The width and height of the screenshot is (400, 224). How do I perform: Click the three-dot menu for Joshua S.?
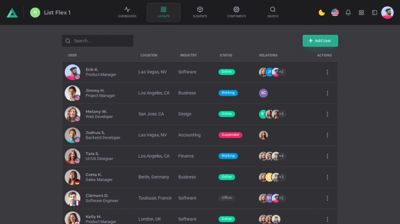pyautogui.click(x=327, y=135)
